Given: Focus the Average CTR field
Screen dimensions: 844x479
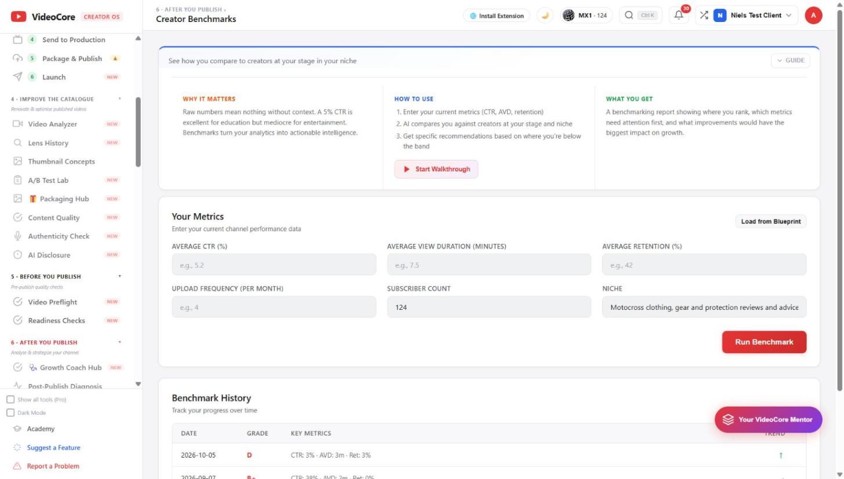Looking at the screenshot, I should (x=274, y=265).
